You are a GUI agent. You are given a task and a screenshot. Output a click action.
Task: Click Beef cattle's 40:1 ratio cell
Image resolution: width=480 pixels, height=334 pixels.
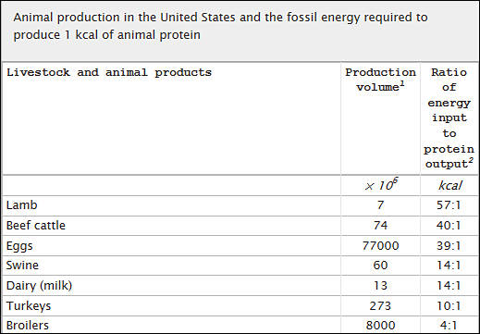click(449, 226)
